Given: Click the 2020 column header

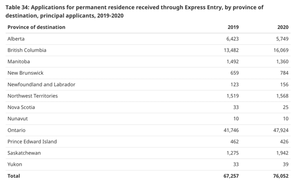Looking at the screenshot, I should [283, 27].
